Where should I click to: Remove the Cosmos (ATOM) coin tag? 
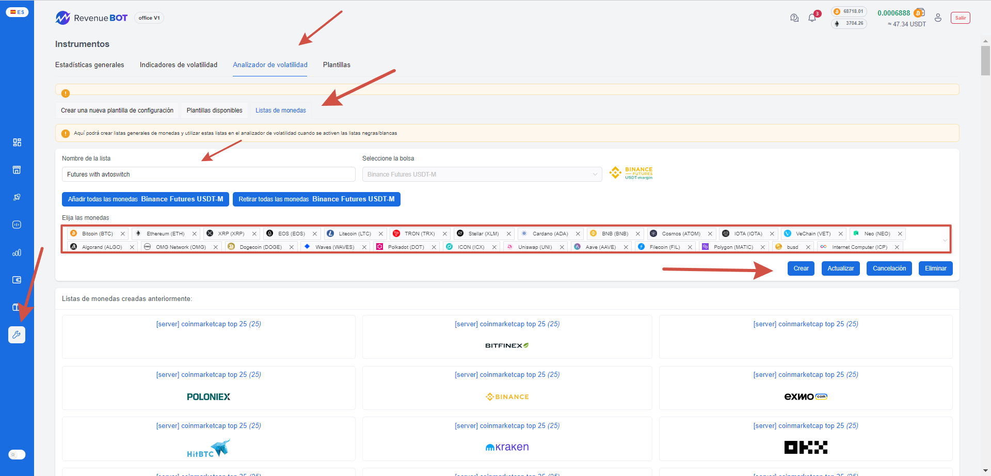click(x=710, y=234)
